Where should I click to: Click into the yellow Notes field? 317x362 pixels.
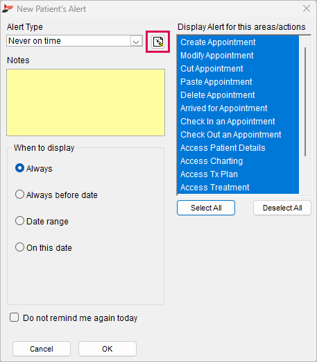point(86,102)
